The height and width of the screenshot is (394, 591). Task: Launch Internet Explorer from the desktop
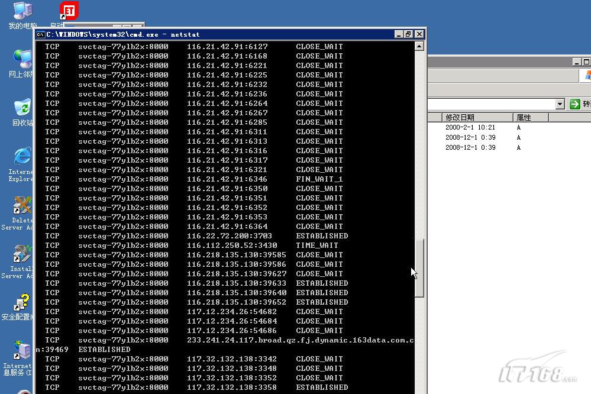[22, 157]
